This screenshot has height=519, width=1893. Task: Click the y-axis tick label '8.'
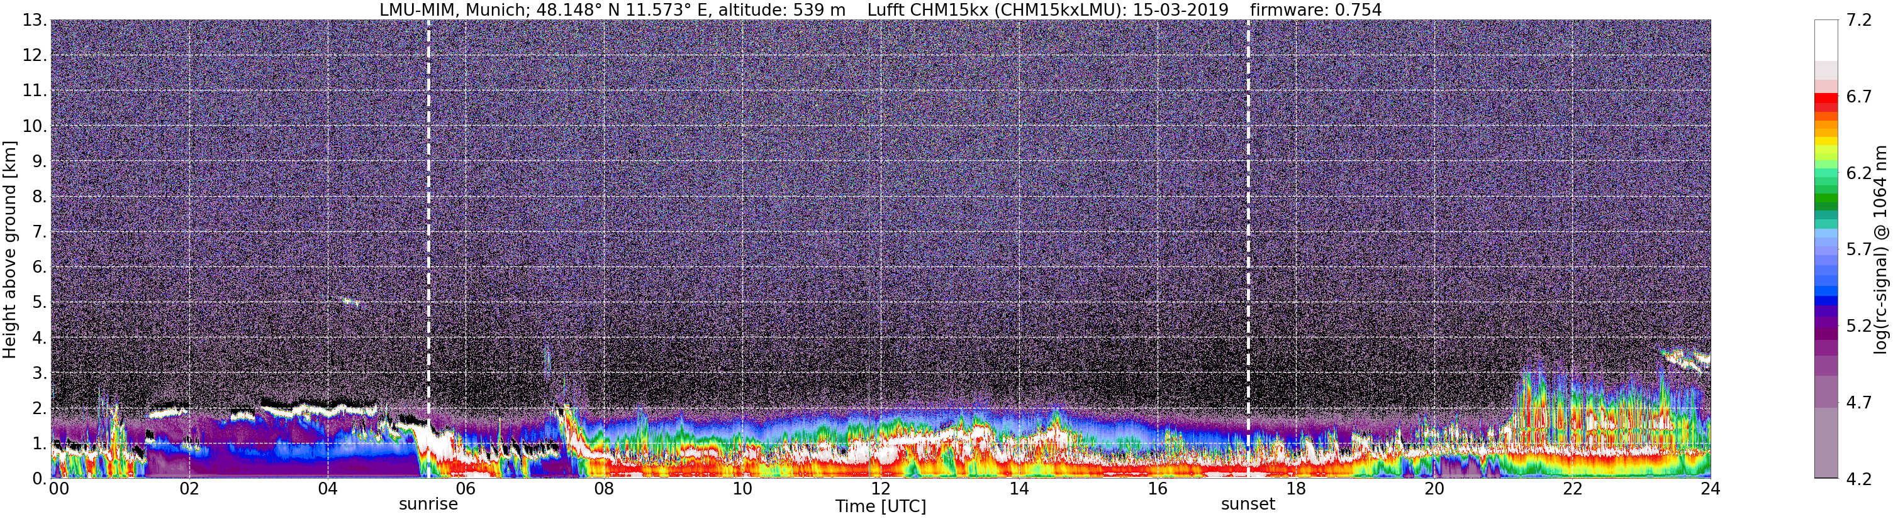(40, 196)
